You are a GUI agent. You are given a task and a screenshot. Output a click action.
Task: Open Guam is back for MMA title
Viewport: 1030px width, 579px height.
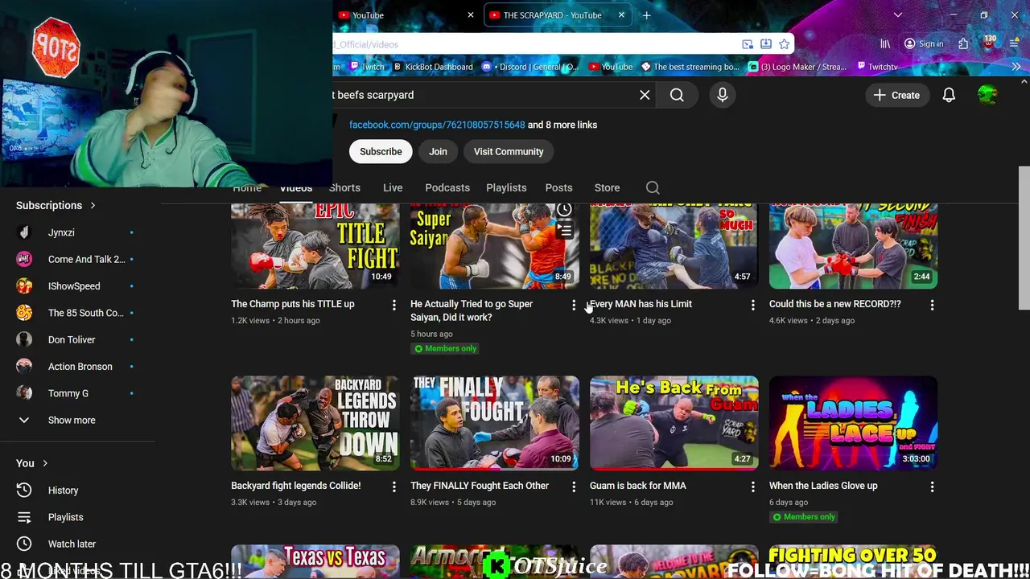[637, 486]
